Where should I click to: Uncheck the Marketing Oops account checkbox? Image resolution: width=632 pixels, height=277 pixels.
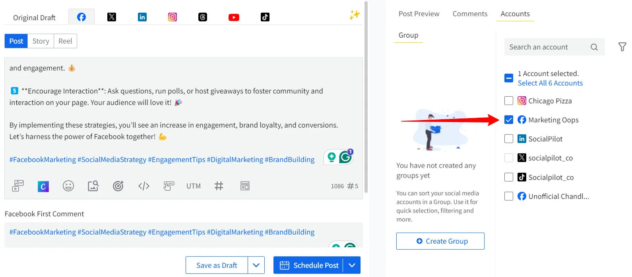coord(509,120)
